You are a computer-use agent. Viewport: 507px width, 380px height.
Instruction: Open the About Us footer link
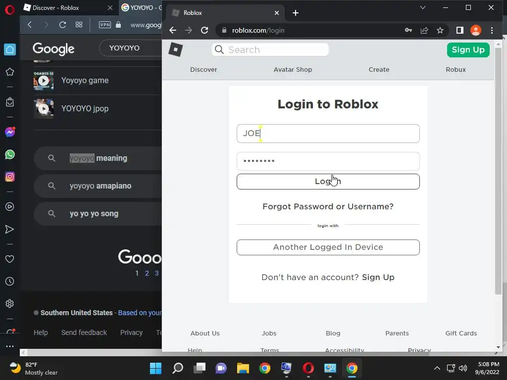tap(205, 333)
